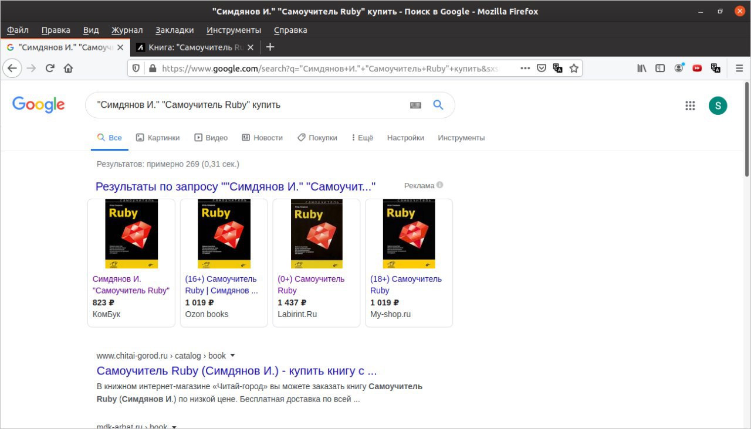Show tracking protection shield info

pyautogui.click(x=136, y=68)
